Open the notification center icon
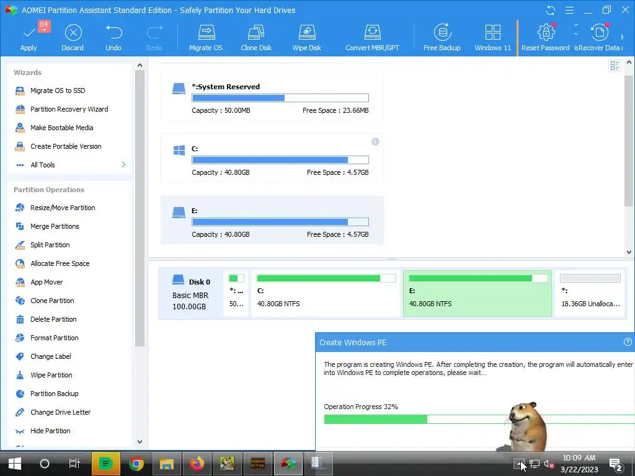The image size is (635, 476). (616, 464)
